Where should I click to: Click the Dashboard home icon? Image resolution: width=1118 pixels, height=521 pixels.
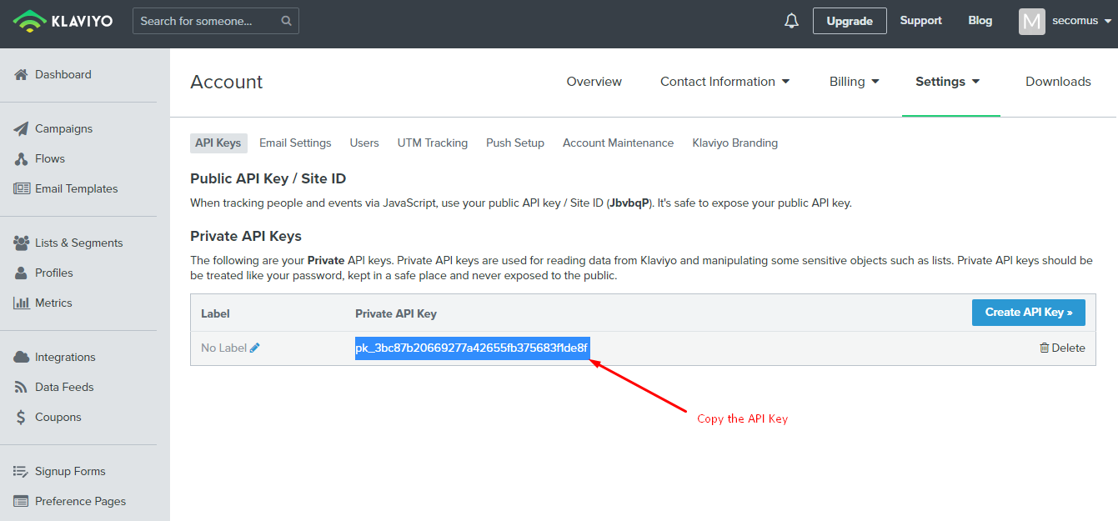coord(22,74)
